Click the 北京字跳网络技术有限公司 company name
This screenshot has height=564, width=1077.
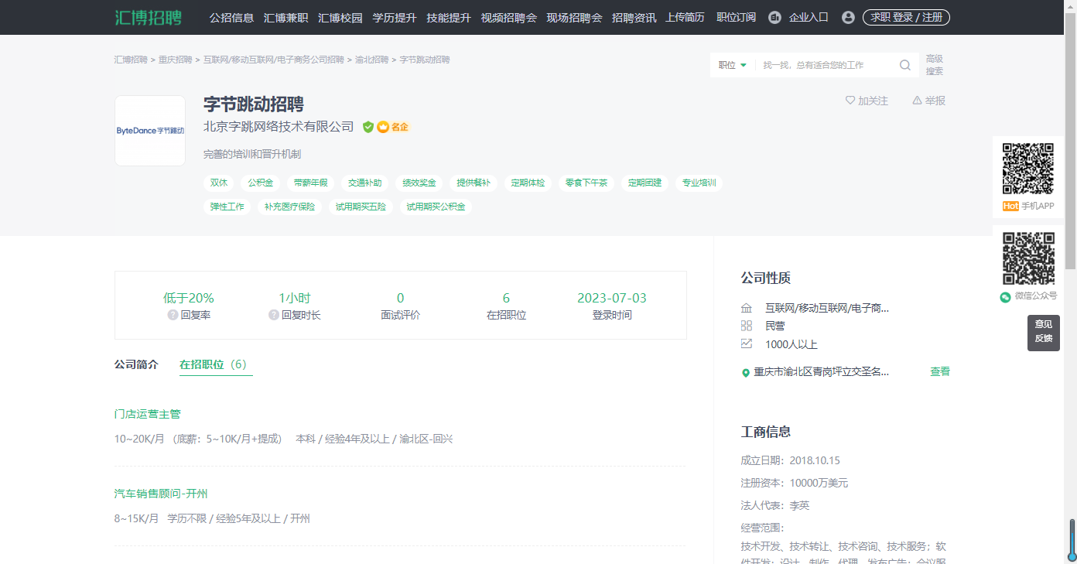click(279, 126)
